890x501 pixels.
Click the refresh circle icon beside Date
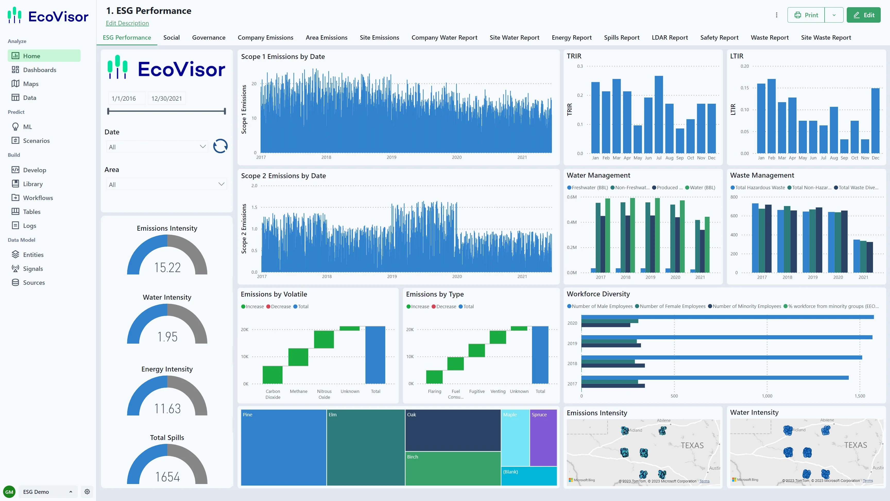point(220,146)
